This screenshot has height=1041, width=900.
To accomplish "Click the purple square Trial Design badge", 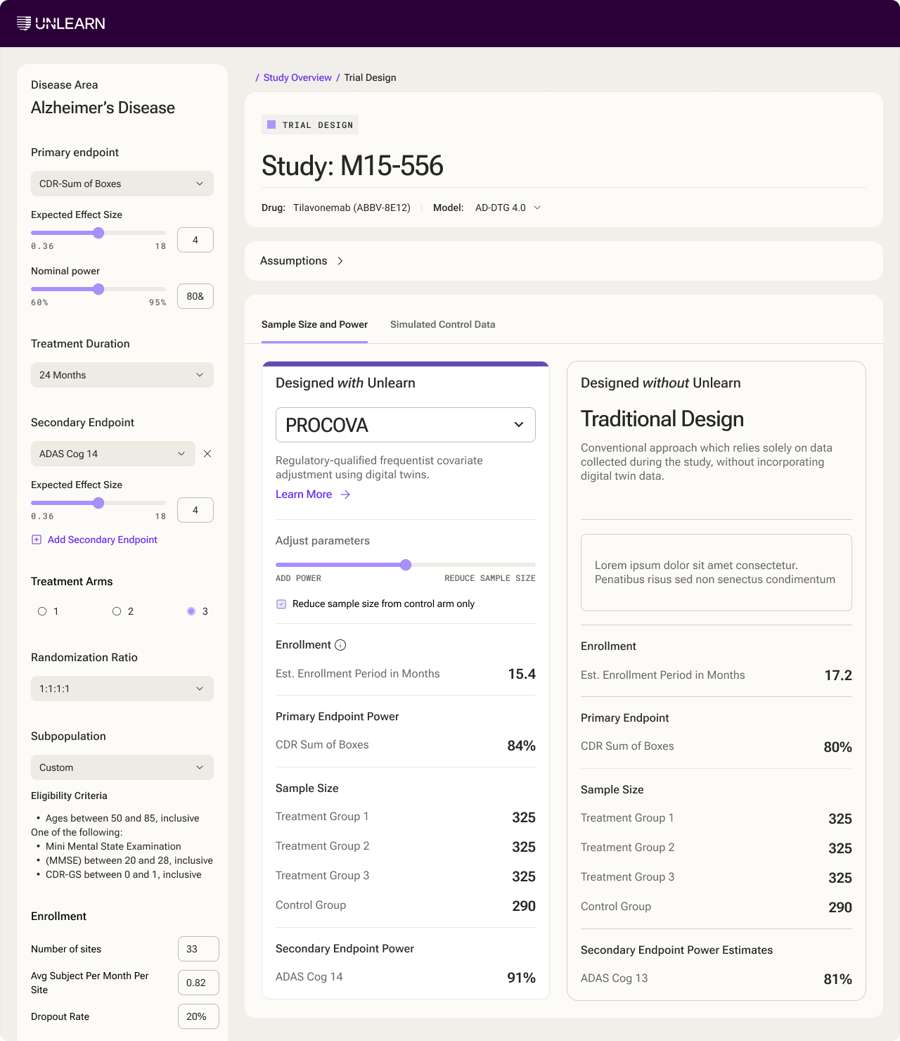I will 310,124.
